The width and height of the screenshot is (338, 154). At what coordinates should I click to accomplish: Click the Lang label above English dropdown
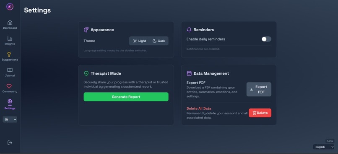click(x=330, y=141)
